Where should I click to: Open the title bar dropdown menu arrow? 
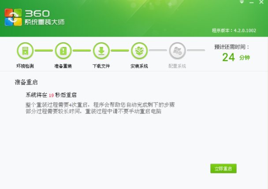242,2
